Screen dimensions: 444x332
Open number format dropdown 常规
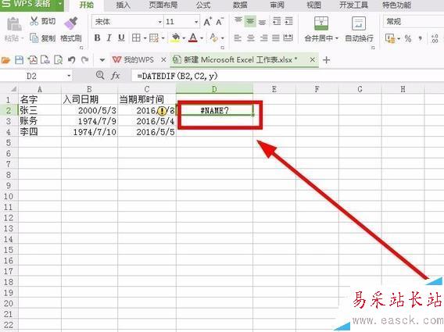[x=414, y=22]
